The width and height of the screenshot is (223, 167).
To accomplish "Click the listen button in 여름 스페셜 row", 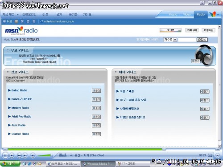I will pos(205,91).
